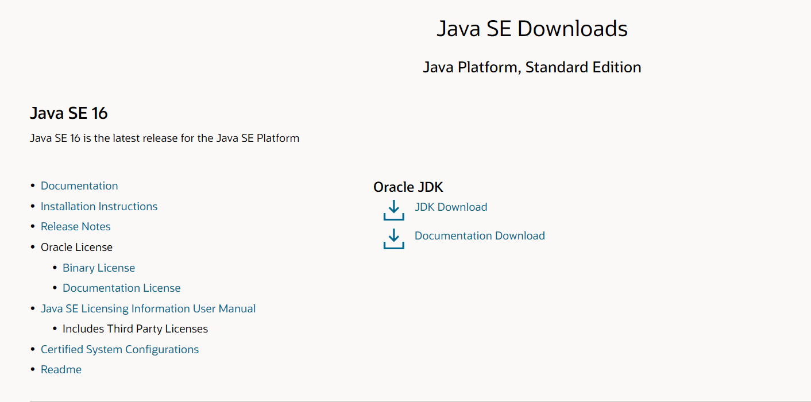The image size is (811, 402).
Task: Click the Includes Third Party Licenses text
Action: point(135,328)
